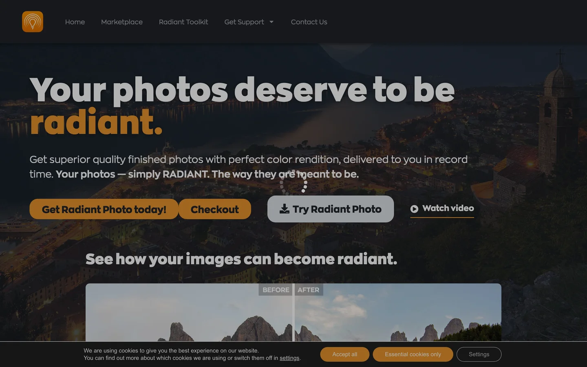The image size is (587, 367).
Task: Open the Get Support menu item
Action: [x=244, y=22]
